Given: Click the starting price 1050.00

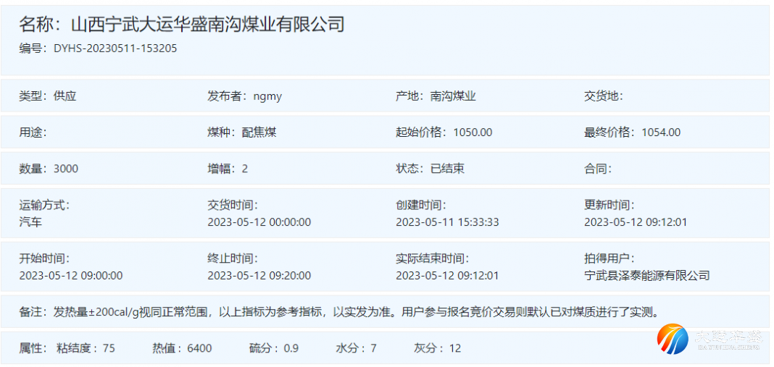Looking at the screenshot, I should 473,132.
